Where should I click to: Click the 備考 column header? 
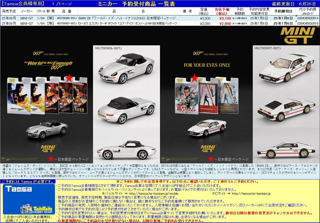click(x=188, y=11)
